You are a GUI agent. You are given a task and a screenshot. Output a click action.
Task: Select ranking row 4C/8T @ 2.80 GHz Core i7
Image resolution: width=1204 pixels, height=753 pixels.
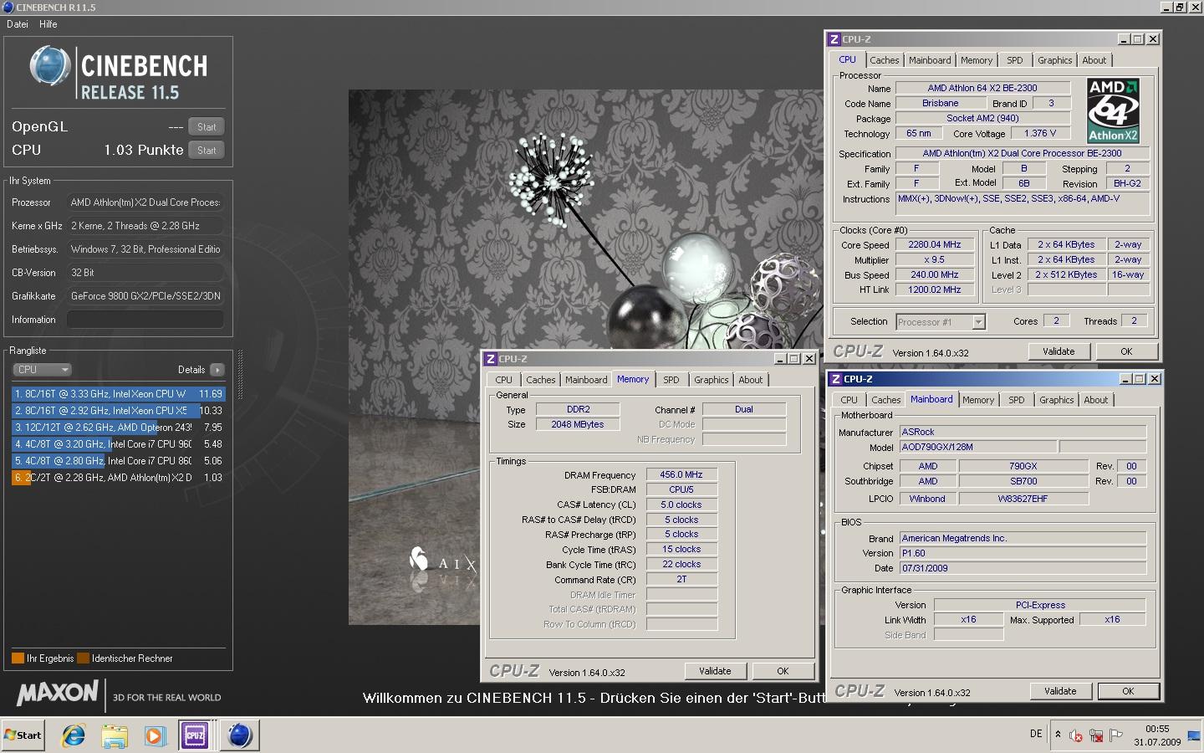[x=119, y=460]
